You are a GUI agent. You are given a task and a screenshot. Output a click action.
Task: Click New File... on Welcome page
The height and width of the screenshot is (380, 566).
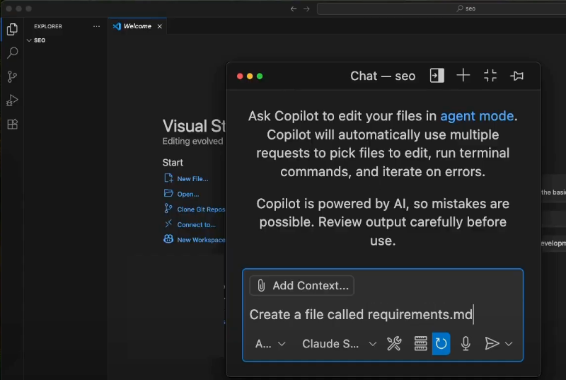pyautogui.click(x=192, y=179)
